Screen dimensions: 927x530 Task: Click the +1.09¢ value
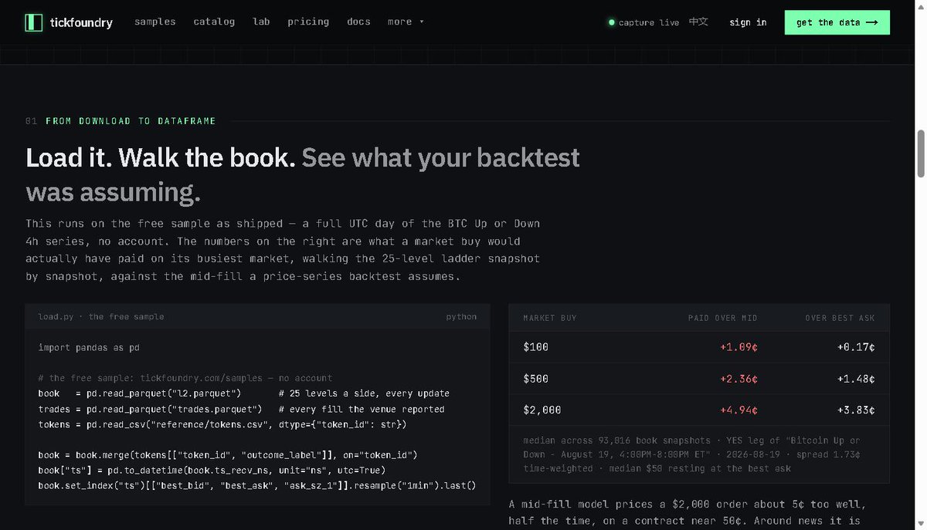click(739, 347)
